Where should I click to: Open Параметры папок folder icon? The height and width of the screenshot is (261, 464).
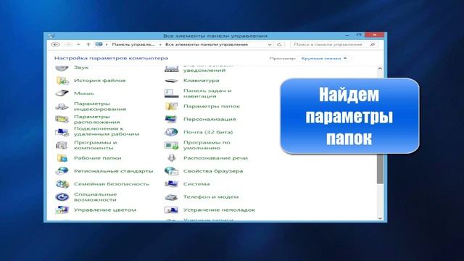[x=171, y=107]
